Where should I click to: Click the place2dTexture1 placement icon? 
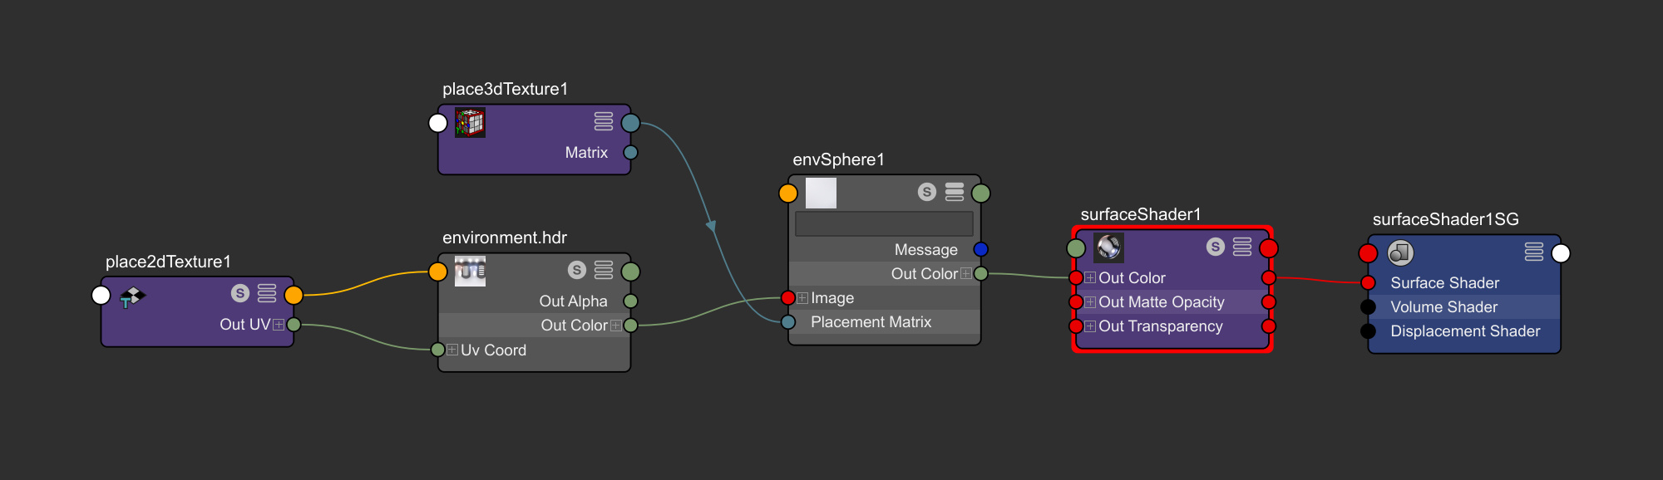coord(132,296)
